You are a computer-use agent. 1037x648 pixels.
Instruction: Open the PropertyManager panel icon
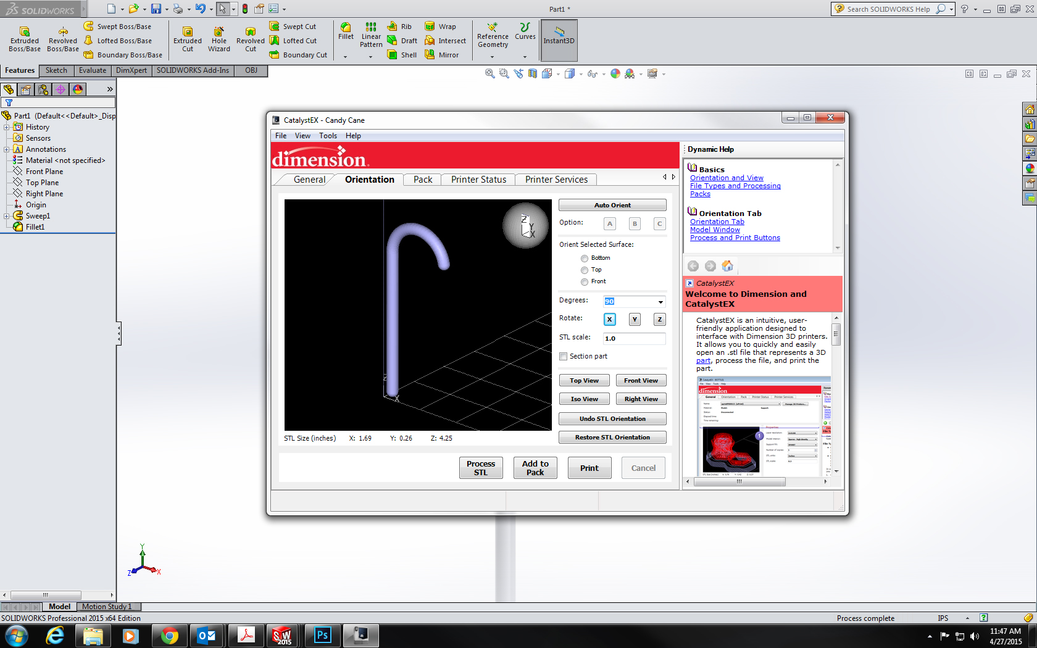point(26,89)
